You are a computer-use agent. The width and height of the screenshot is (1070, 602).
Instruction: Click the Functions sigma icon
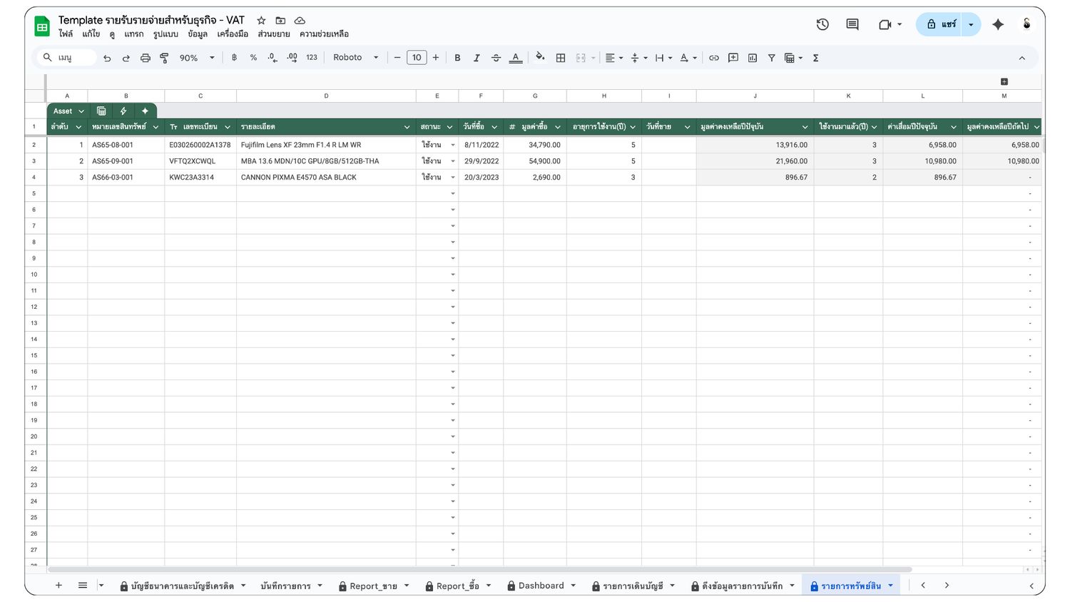point(815,58)
